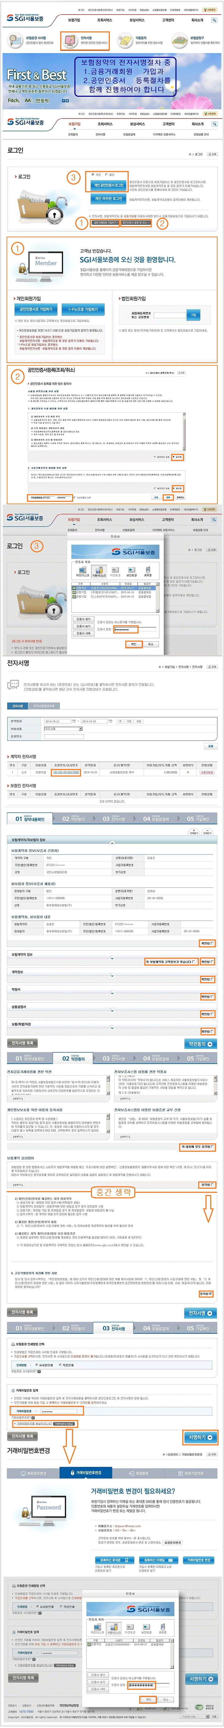Confirm with 확인 in the login certificate dialog
This screenshot has height=1728, width=224.
pos(133,644)
